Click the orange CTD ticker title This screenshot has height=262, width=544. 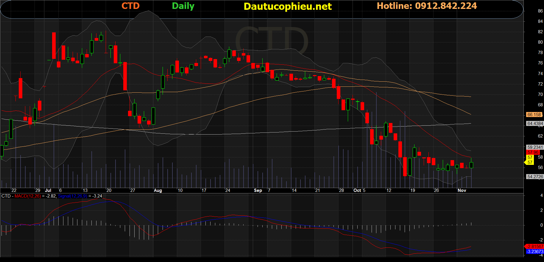130,6
